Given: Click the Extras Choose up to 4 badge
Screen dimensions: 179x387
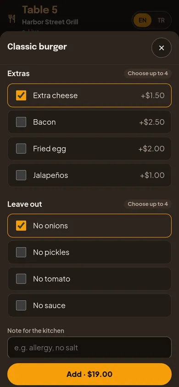Looking at the screenshot, I should [x=148, y=73].
